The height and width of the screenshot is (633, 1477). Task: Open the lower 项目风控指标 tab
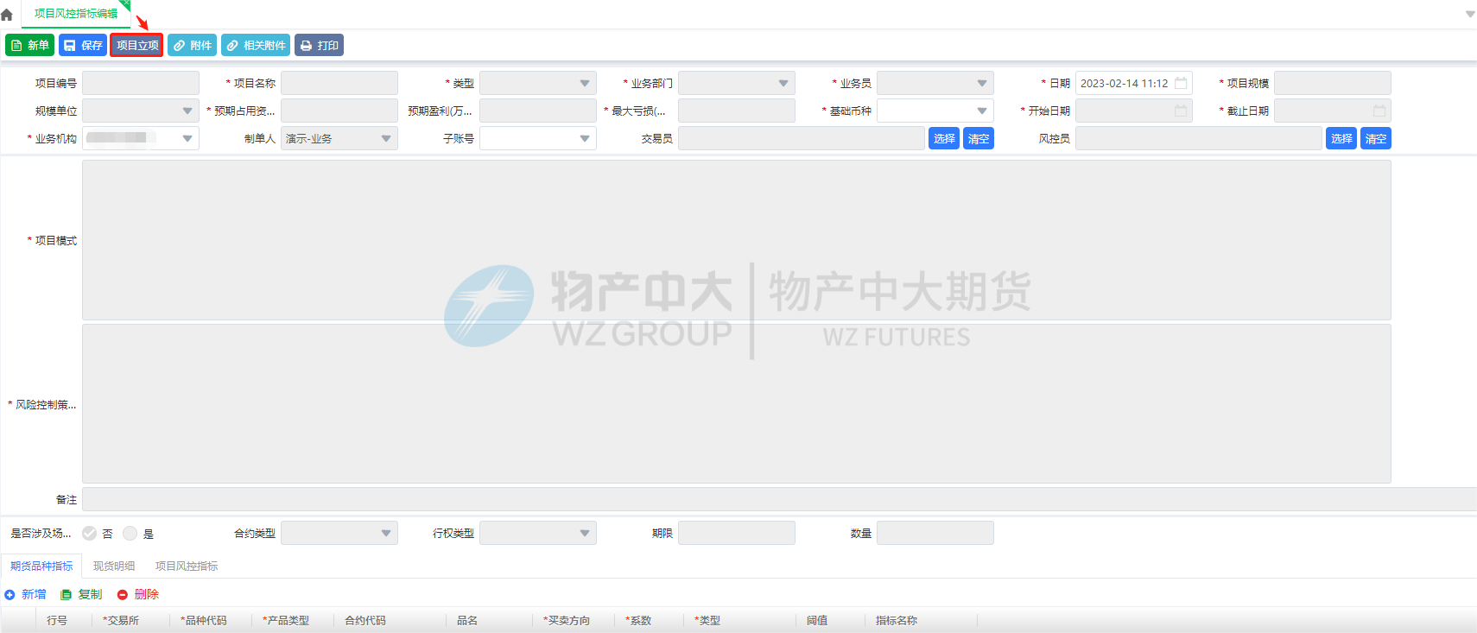(187, 566)
